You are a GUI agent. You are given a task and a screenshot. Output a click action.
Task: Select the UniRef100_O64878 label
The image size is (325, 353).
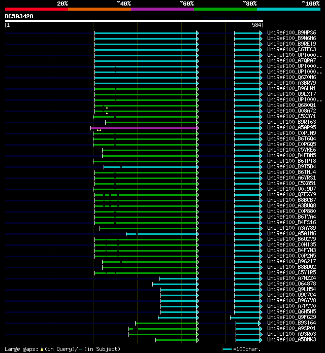291,284
